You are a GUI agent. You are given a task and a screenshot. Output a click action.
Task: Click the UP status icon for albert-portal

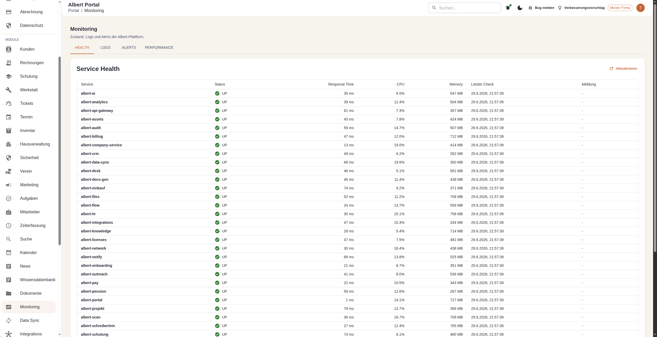click(x=217, y=300)
